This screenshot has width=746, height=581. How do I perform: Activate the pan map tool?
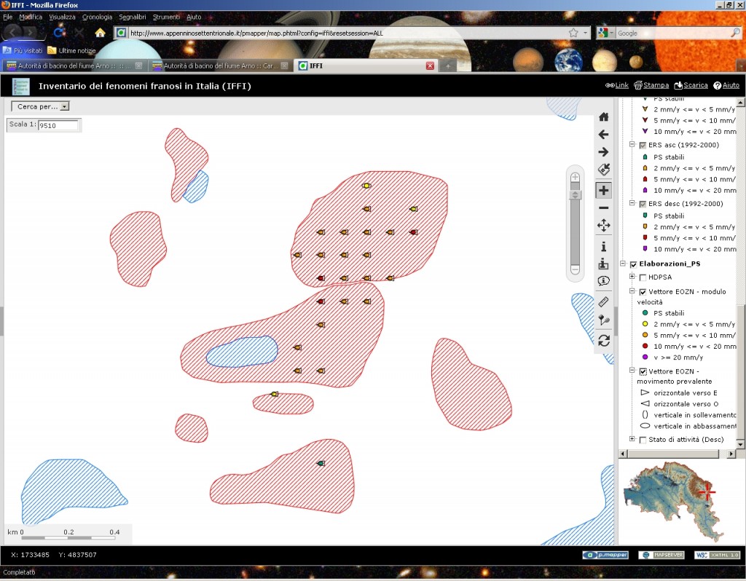coord(603,226)
